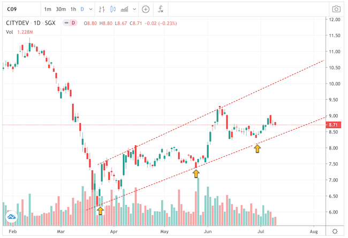Open the chart style dropdown arrow
The image size is (348, 238).
pyautogui.click(x=134, y=9)
